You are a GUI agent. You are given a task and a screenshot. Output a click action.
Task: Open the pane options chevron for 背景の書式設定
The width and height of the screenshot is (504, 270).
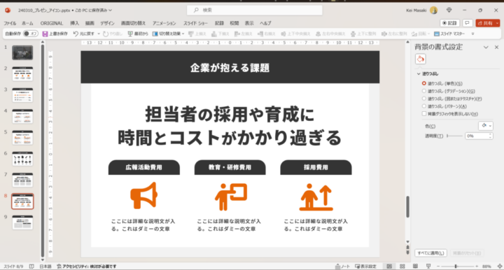(x=486, y=47)
